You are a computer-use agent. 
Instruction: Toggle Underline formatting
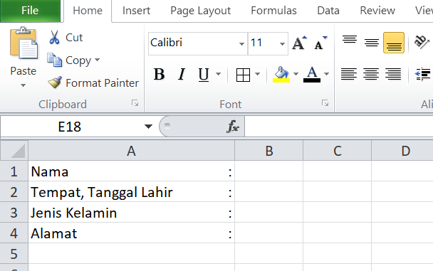[204, 74]
